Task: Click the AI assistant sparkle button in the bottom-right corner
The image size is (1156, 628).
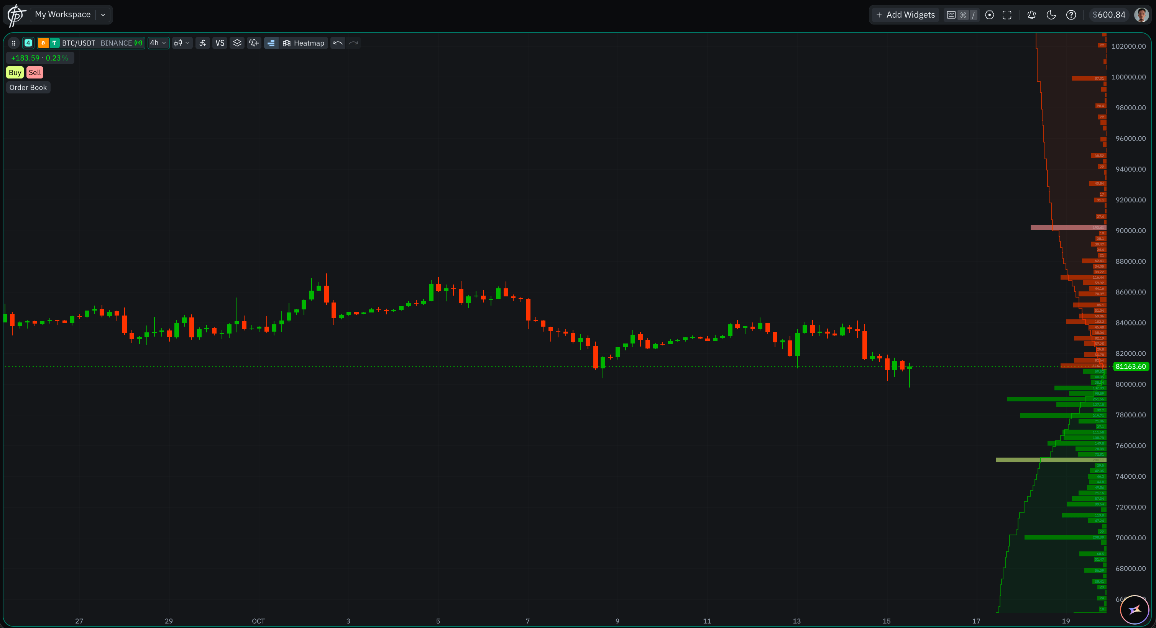Action: tap(1134, 609)
